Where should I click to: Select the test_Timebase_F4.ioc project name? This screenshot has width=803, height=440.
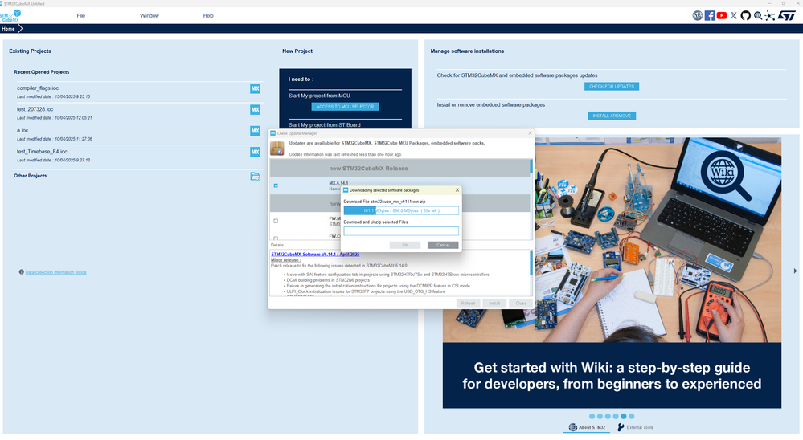42,152
